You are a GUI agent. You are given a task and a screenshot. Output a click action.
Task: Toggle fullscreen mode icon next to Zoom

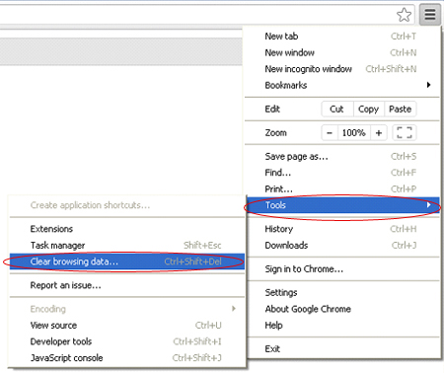[x=405, y=133]
